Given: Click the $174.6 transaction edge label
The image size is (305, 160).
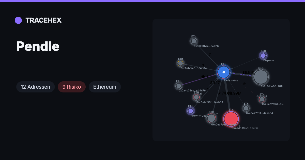Looking at the screenshot, I should pos(224,93).
